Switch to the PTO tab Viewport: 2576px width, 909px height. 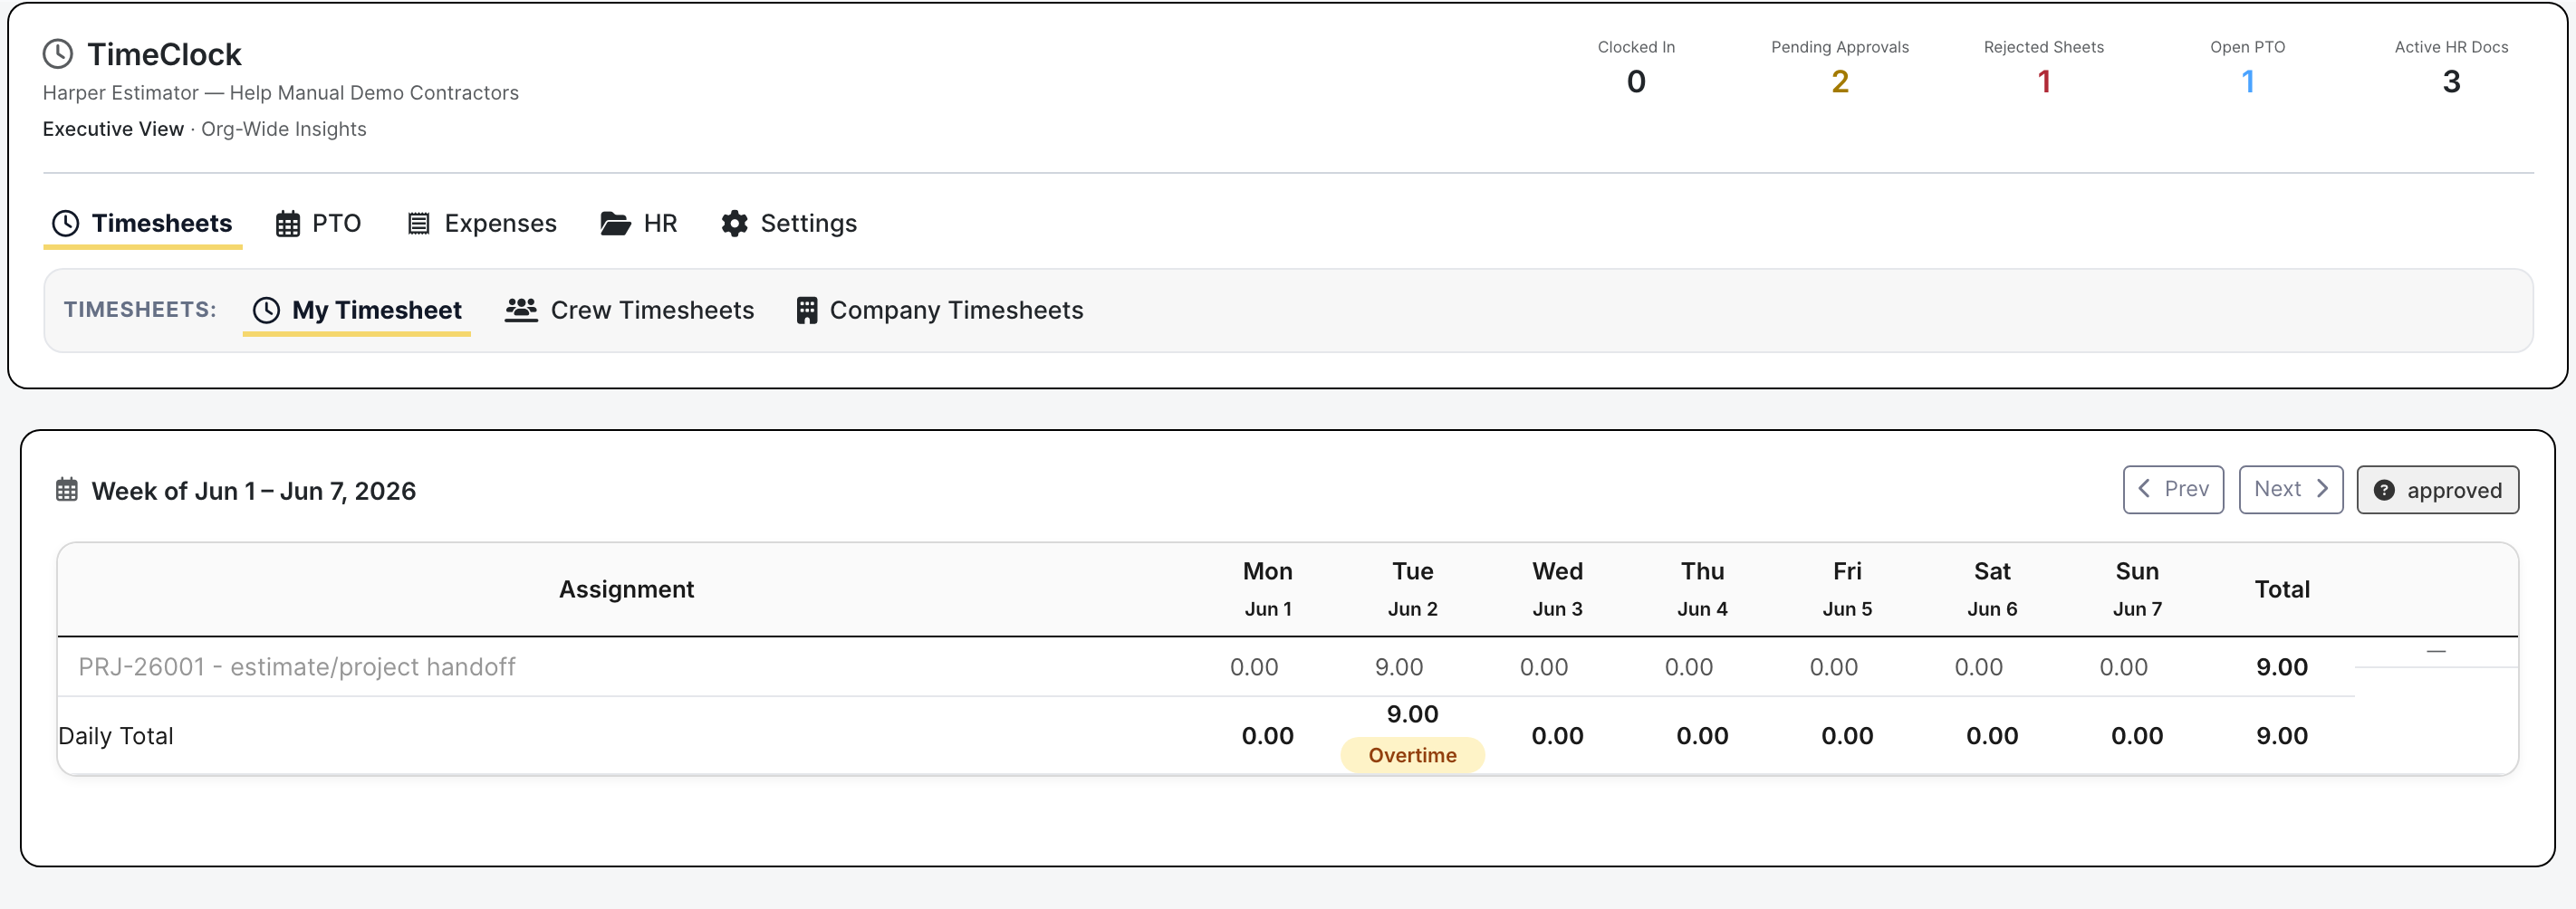click(318, 223)
